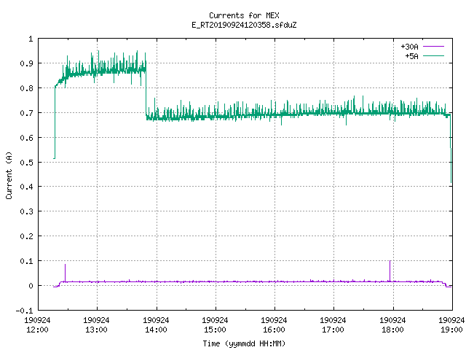Screen dimensions: 466x350
Task: Click the x-axis label 190924 14:00
Action: click(x=156, y=324)
